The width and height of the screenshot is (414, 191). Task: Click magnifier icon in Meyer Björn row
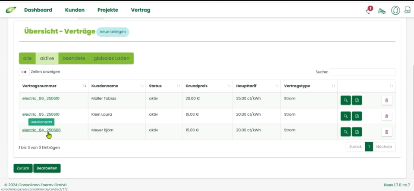click(x=345, y=132)
